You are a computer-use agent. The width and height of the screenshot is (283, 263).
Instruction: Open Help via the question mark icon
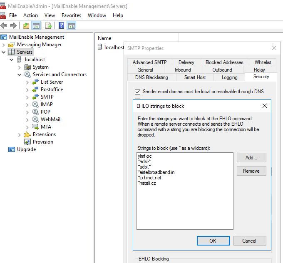coord(61,26)
